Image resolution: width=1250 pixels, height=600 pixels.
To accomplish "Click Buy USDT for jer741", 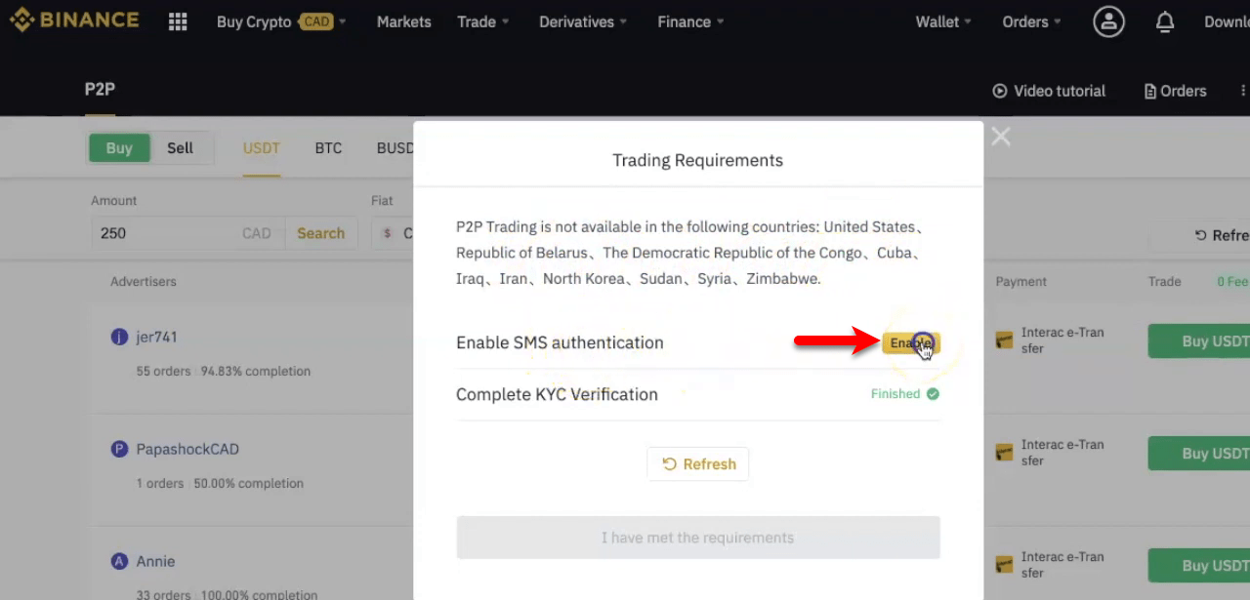I will (1199, 341).
